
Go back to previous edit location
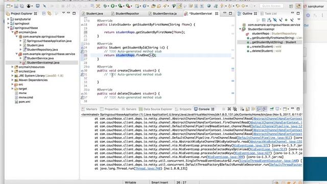[x=238, y=6]
